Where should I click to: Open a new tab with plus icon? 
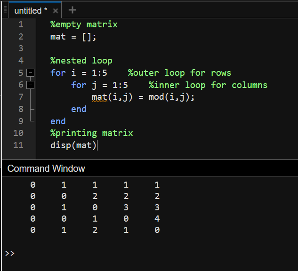tap(72, 10)
